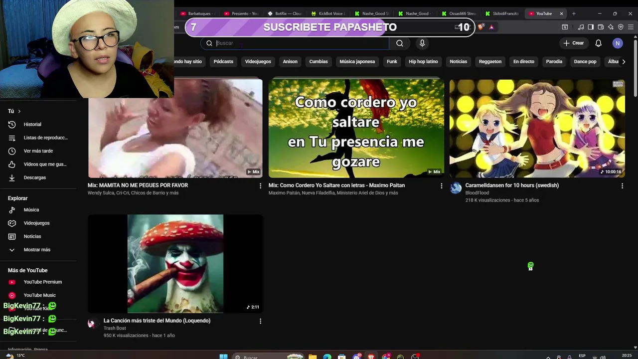Open File Explorer in taskbar

click(313, 357)
